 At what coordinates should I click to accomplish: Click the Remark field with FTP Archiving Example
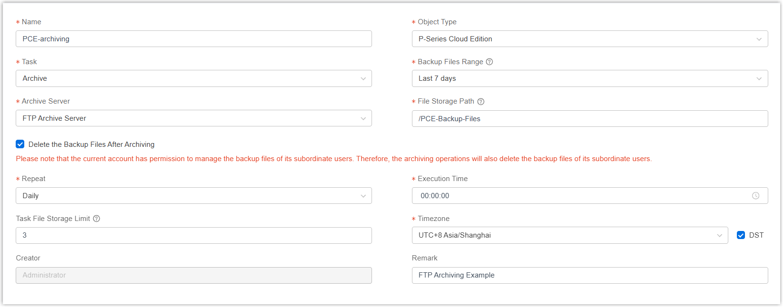pos(589,275)
